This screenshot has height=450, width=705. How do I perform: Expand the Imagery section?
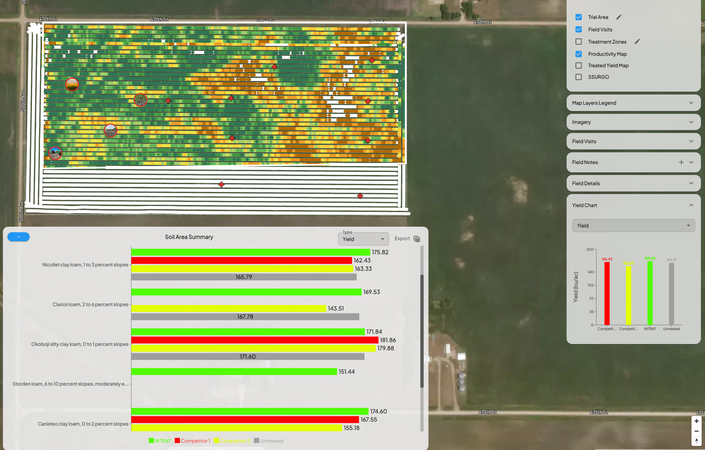[x=633, y=122]
